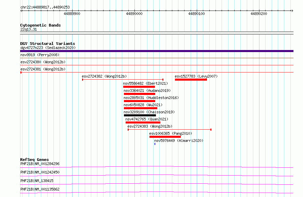The height and width of the screenshot is (197, 303).
Task: Open nsv2805031 (Huddleston2016) label
Action: tap(151, 98)
